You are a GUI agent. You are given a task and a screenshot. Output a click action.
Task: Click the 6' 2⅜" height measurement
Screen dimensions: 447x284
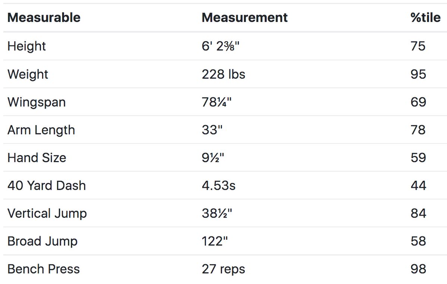tap(220, 46)
